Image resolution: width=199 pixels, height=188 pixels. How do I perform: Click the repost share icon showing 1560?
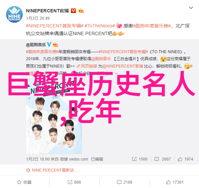[x=134, y=159]
